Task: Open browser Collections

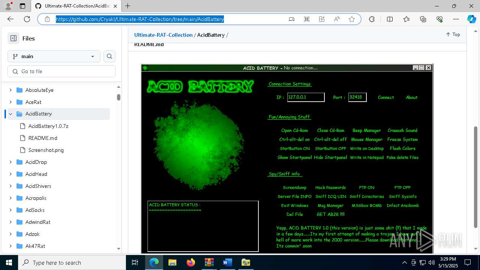Action: pos(423,19)
